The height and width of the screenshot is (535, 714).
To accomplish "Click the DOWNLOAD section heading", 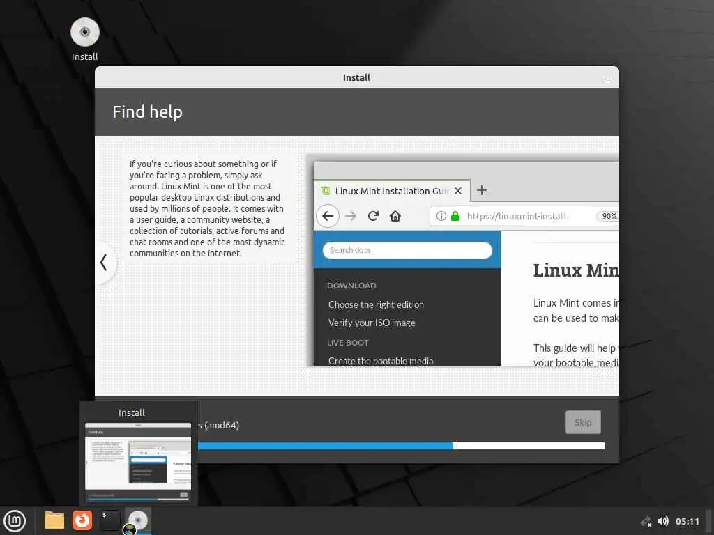I will click(351, 286).
